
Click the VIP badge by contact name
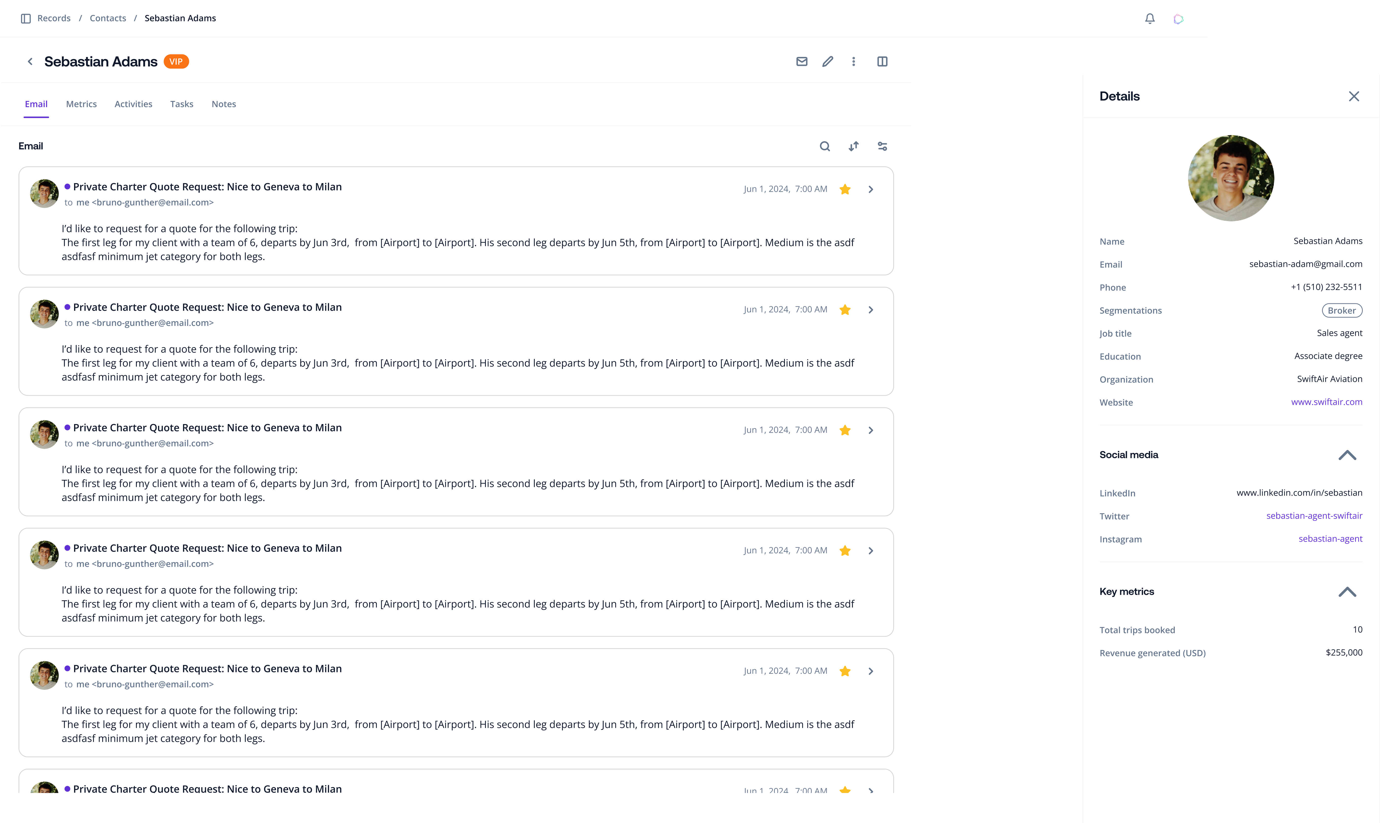[x=176, y=62]
